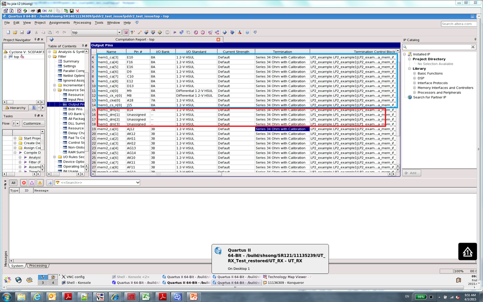Open the Assignments menu
483x302 pixels.
pos(59,23)
